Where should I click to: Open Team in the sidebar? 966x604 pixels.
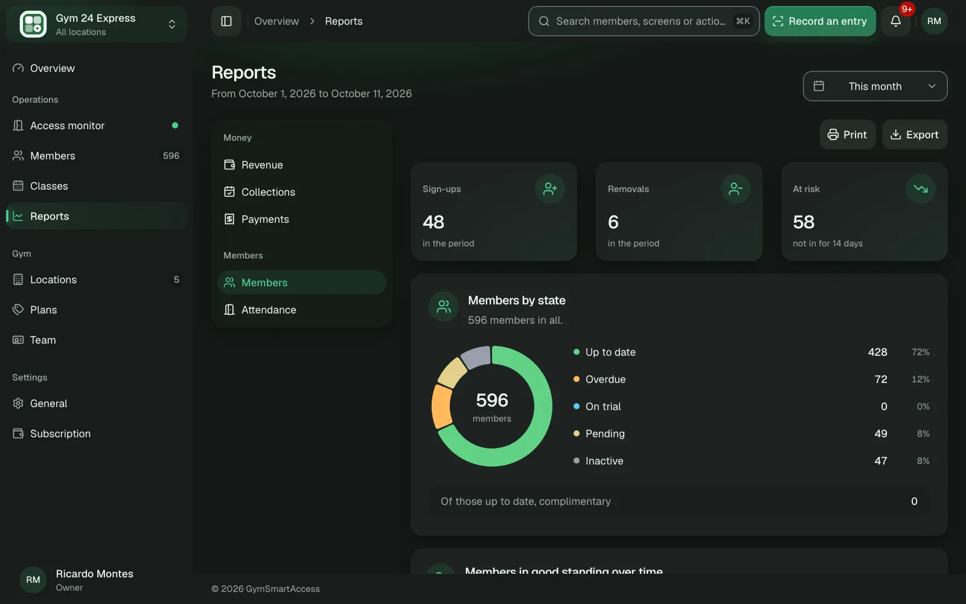coord(97,340)
